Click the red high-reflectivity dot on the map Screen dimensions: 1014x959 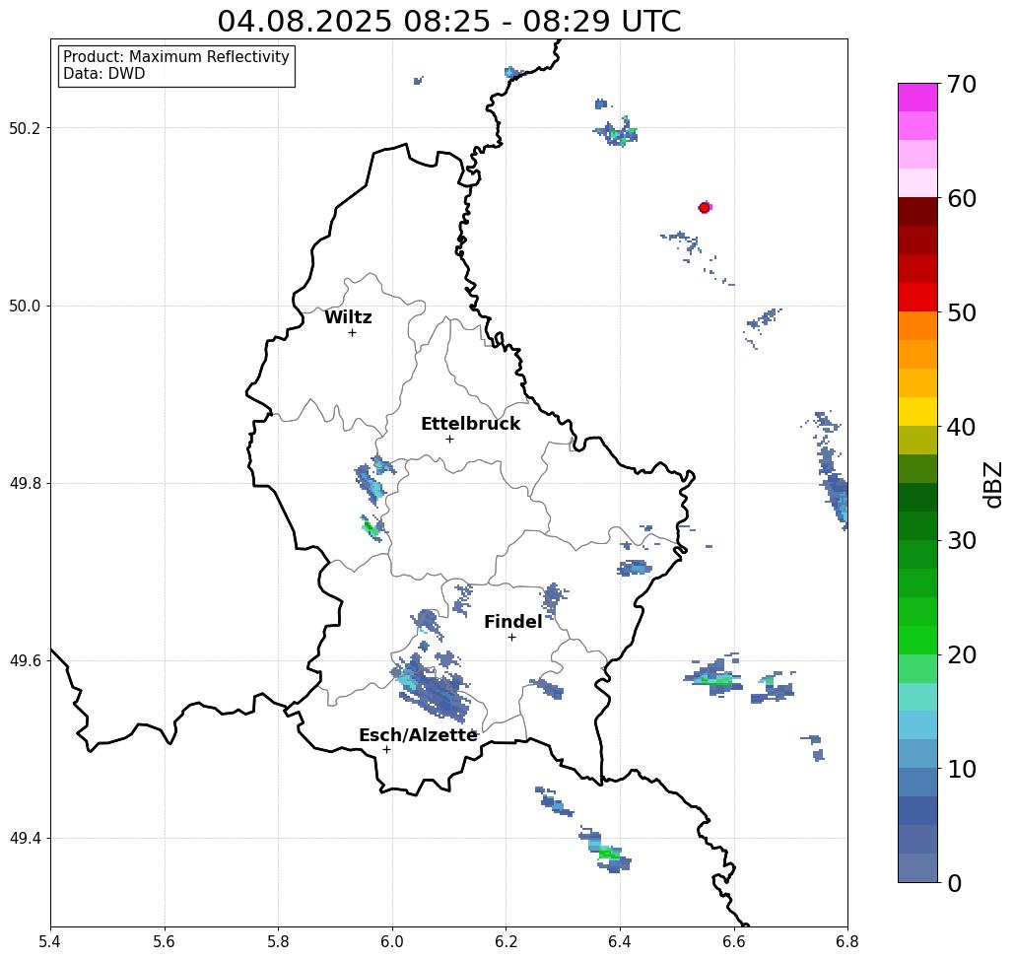point(705,208)
